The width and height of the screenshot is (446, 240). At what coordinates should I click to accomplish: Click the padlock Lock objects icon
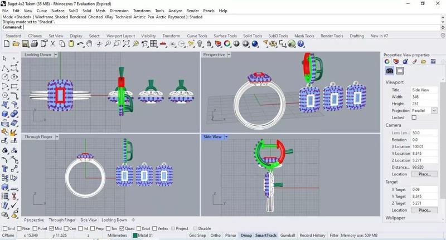tap(209, 44)
